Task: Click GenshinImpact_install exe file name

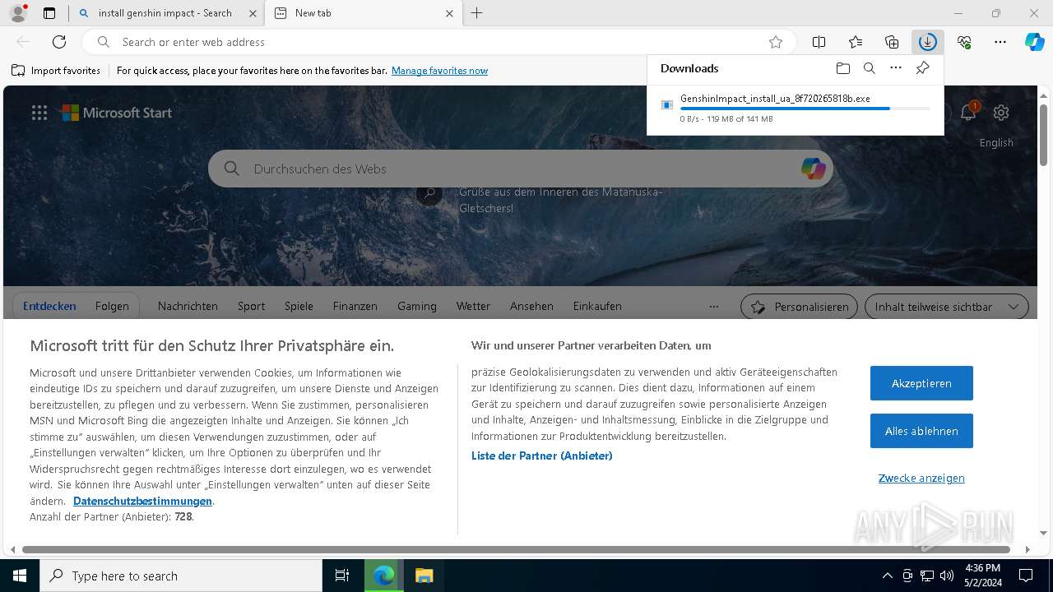Action: point(775,99)
